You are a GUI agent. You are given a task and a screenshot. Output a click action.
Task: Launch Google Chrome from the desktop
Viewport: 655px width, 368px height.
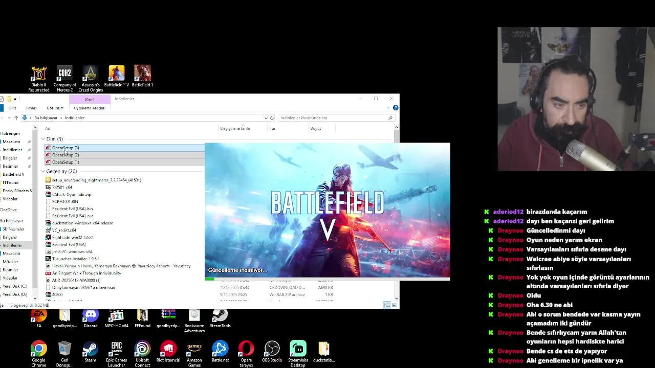coord(39,354)
